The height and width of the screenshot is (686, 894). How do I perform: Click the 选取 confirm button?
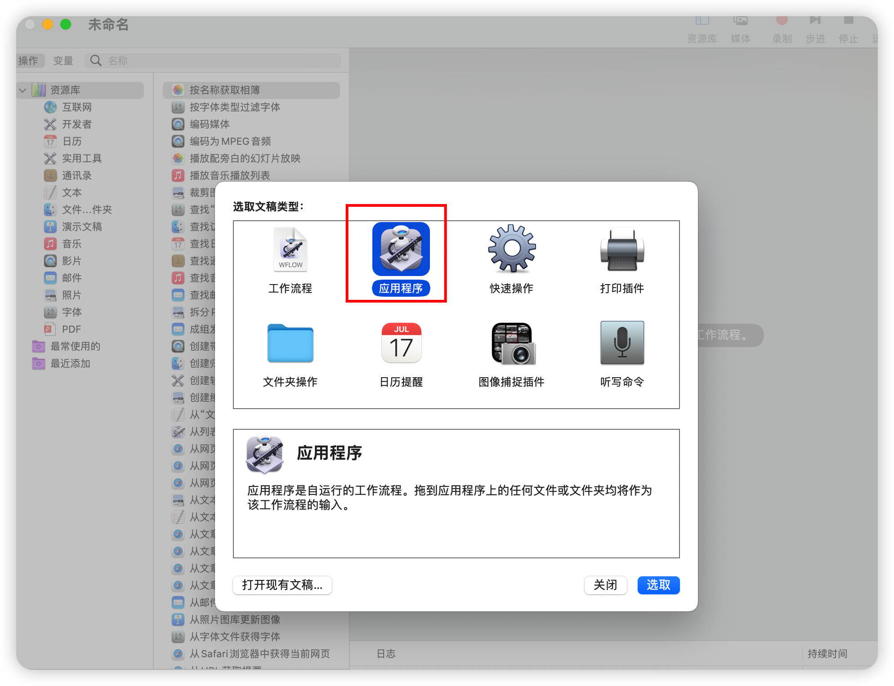(658, 585)
